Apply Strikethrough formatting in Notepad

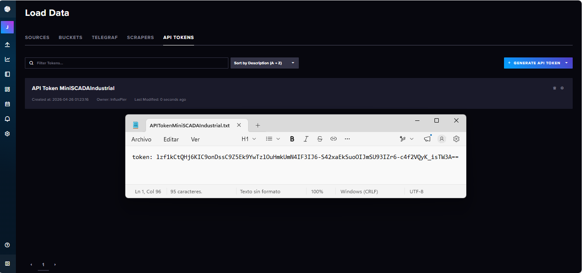tap(320, 139)
